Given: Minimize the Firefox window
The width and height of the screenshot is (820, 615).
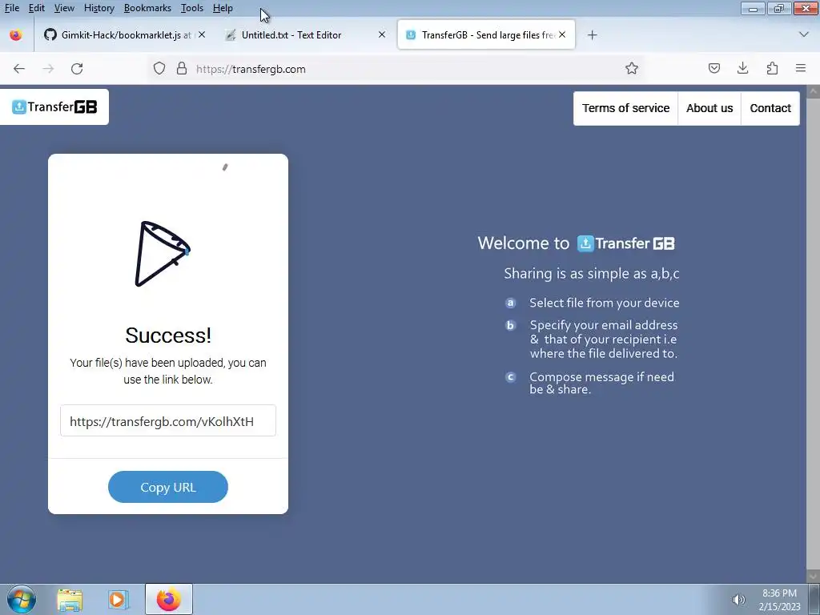Looking at the screenshot, I should 753,8.
